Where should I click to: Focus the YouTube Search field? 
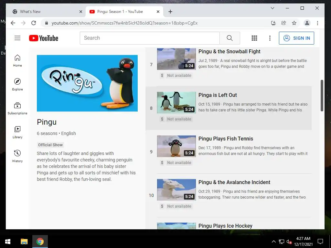coord(150,38)
